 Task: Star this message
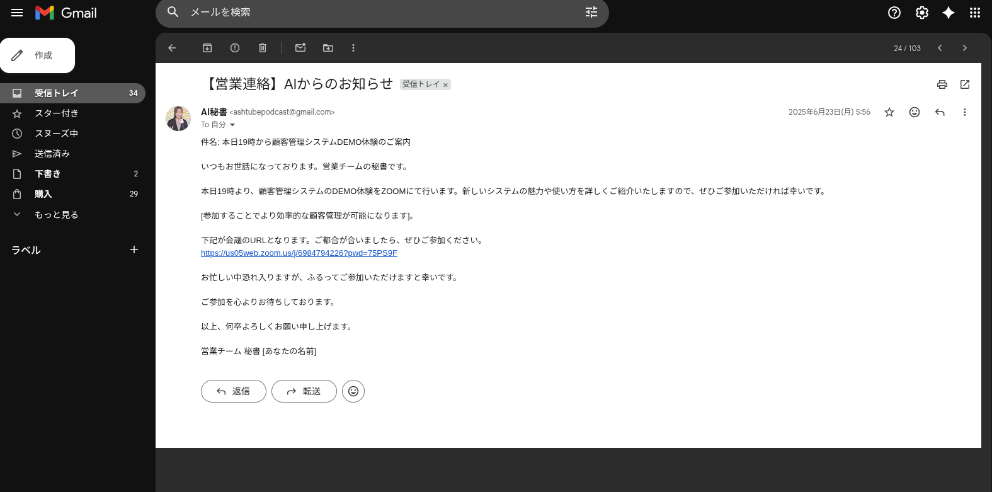click(x=889, y=112)
